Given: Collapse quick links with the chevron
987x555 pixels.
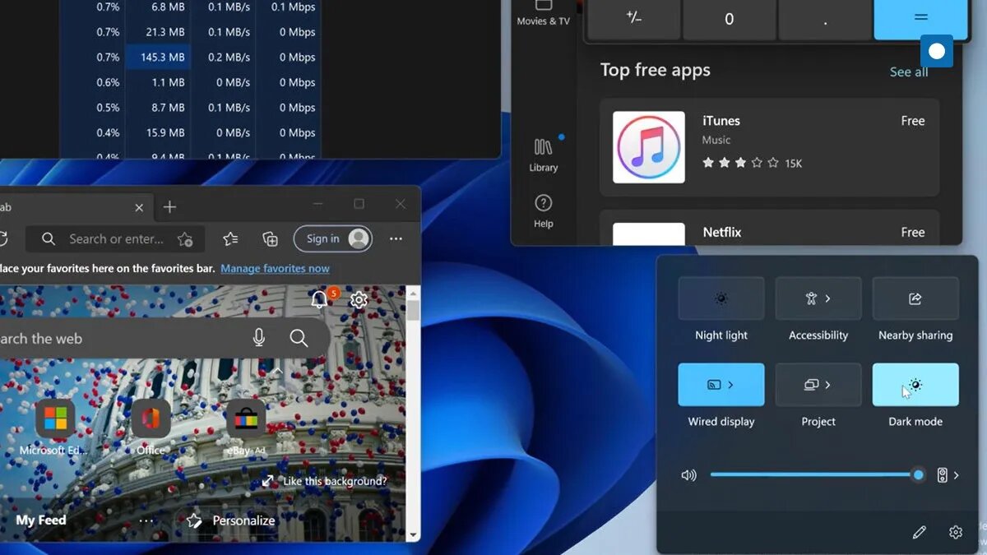Looking at the screenshot, I should pyautogui.click(x=278, y=371).
